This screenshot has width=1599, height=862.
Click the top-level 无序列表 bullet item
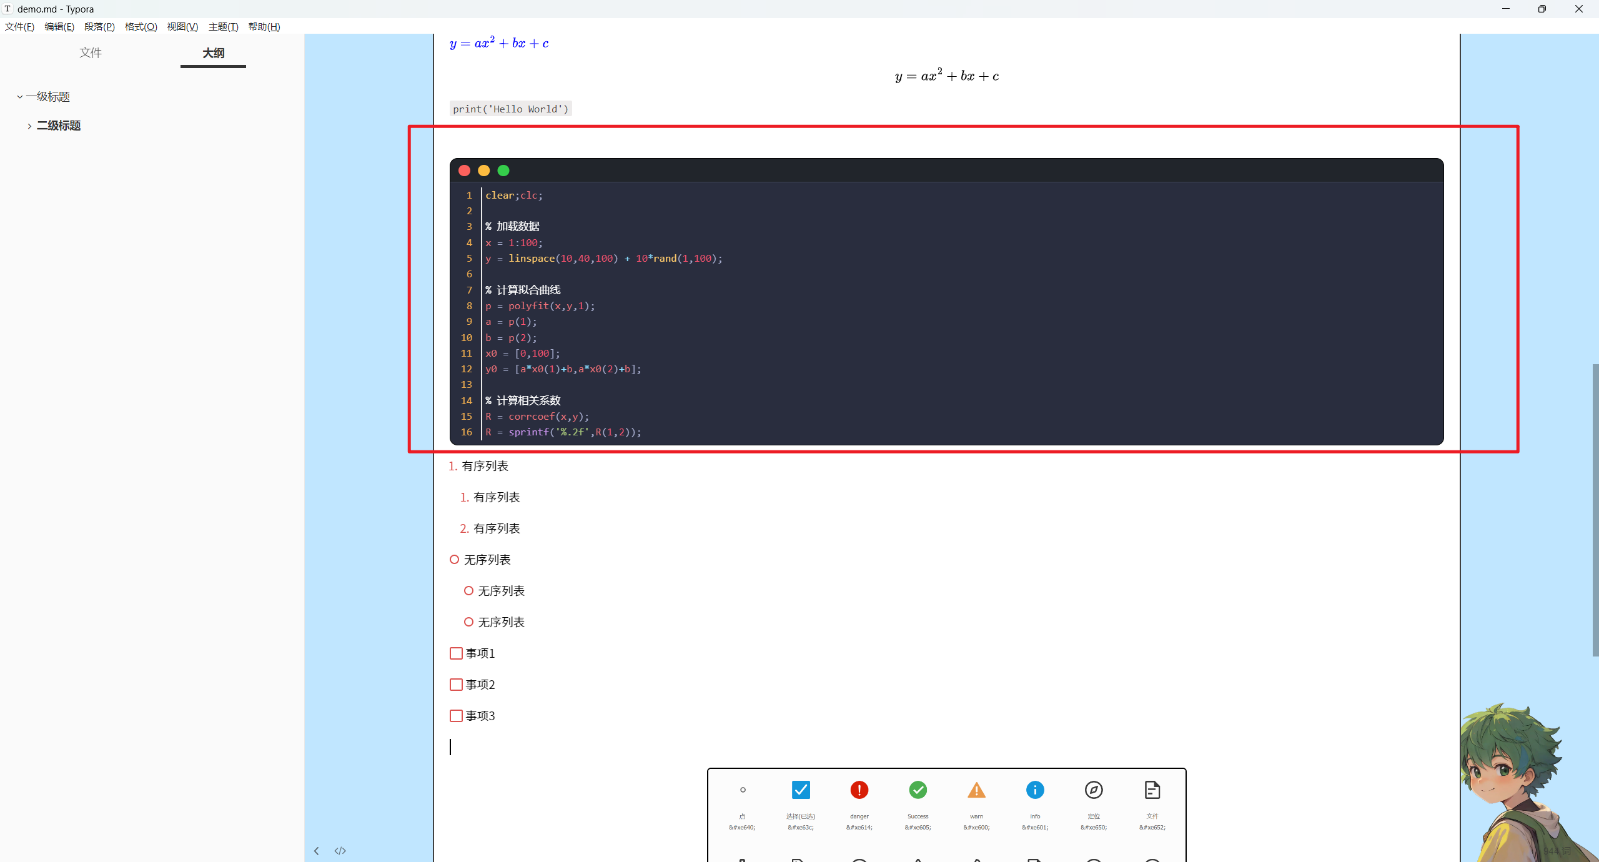click(487, 560)
